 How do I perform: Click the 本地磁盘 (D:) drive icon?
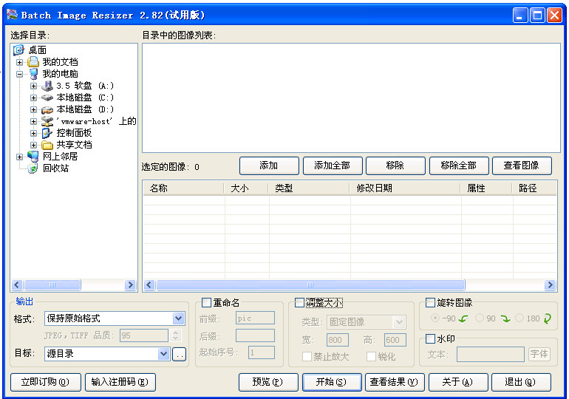47,109
